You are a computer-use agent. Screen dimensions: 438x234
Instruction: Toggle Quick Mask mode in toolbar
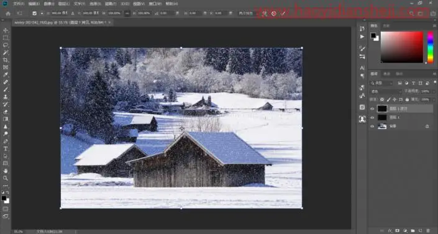[x=6, y=209]
